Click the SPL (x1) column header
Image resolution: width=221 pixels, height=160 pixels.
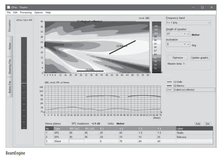pyautogui.click(x=77, y=129)
